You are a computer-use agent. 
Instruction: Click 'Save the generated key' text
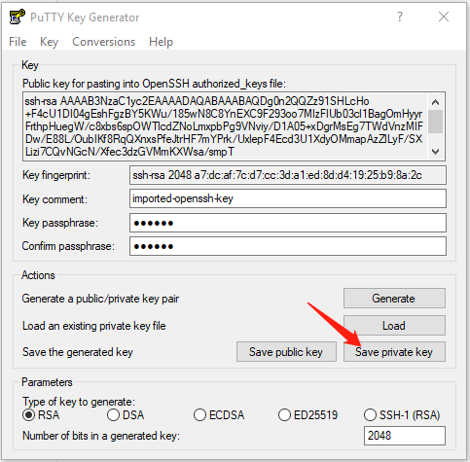[78, 352]
